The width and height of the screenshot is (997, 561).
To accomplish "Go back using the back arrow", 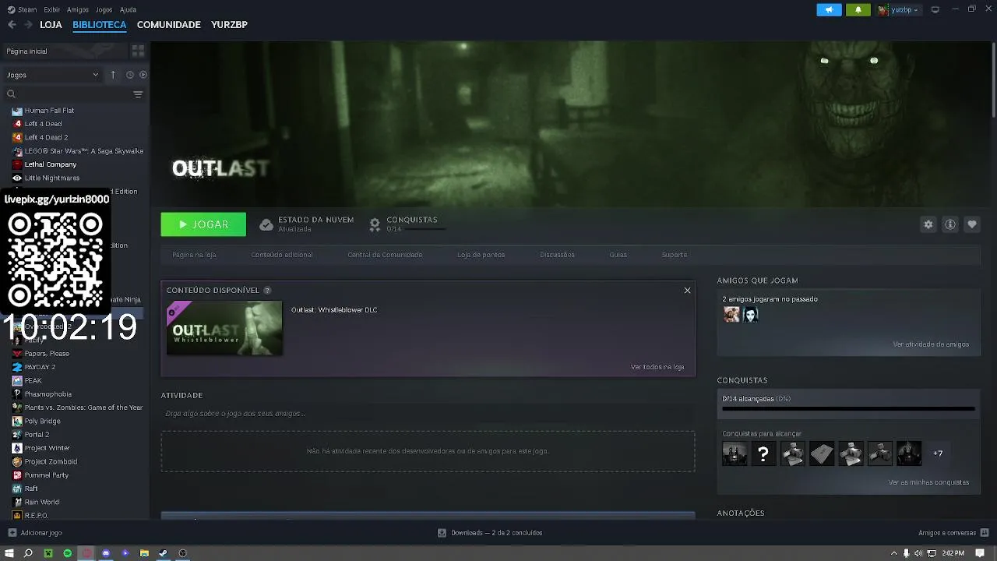I will click(x=12, y=25).
